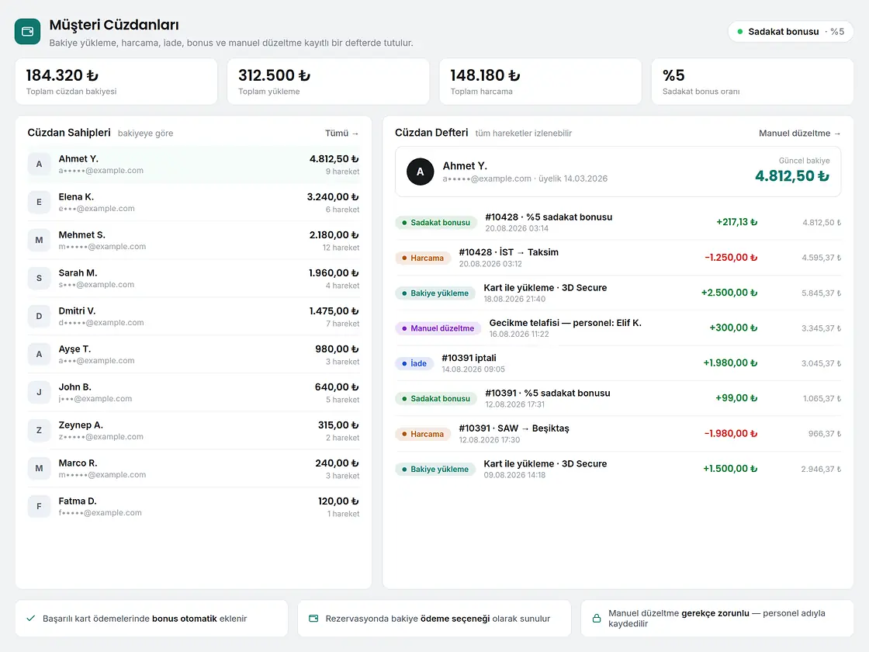Click the blue İade tag
Screen dimensions: 869x652
414,364
